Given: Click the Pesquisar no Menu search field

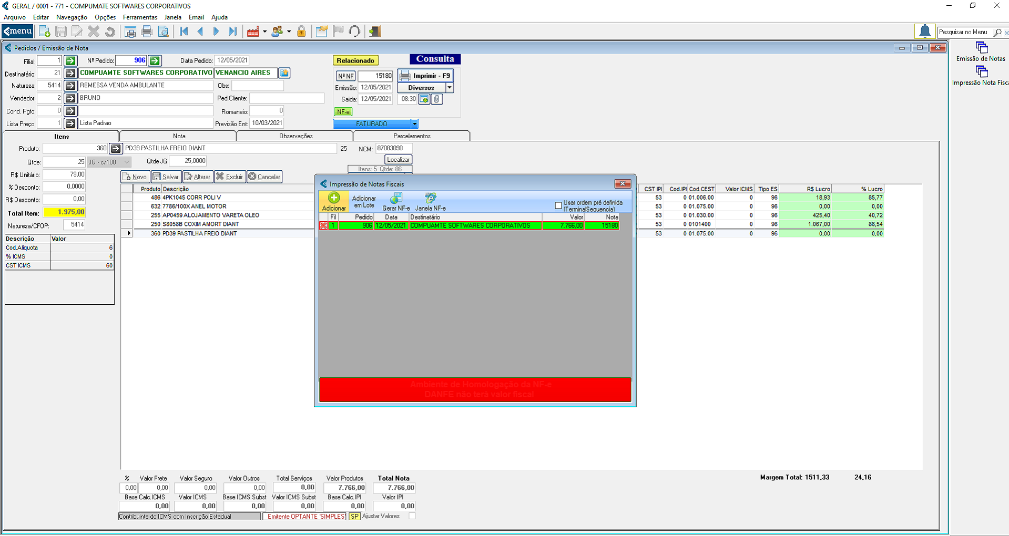Looking at the screenshot, I should pyautogui.click(x=964, y=32).
